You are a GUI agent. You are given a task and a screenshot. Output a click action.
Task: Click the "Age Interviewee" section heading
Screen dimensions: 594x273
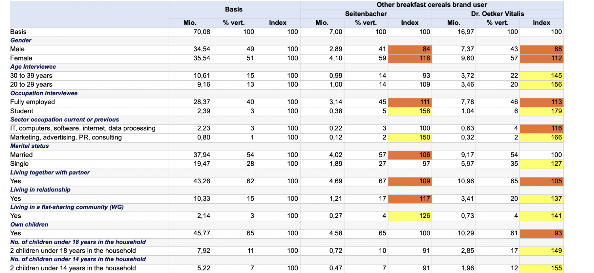(33, 67)
